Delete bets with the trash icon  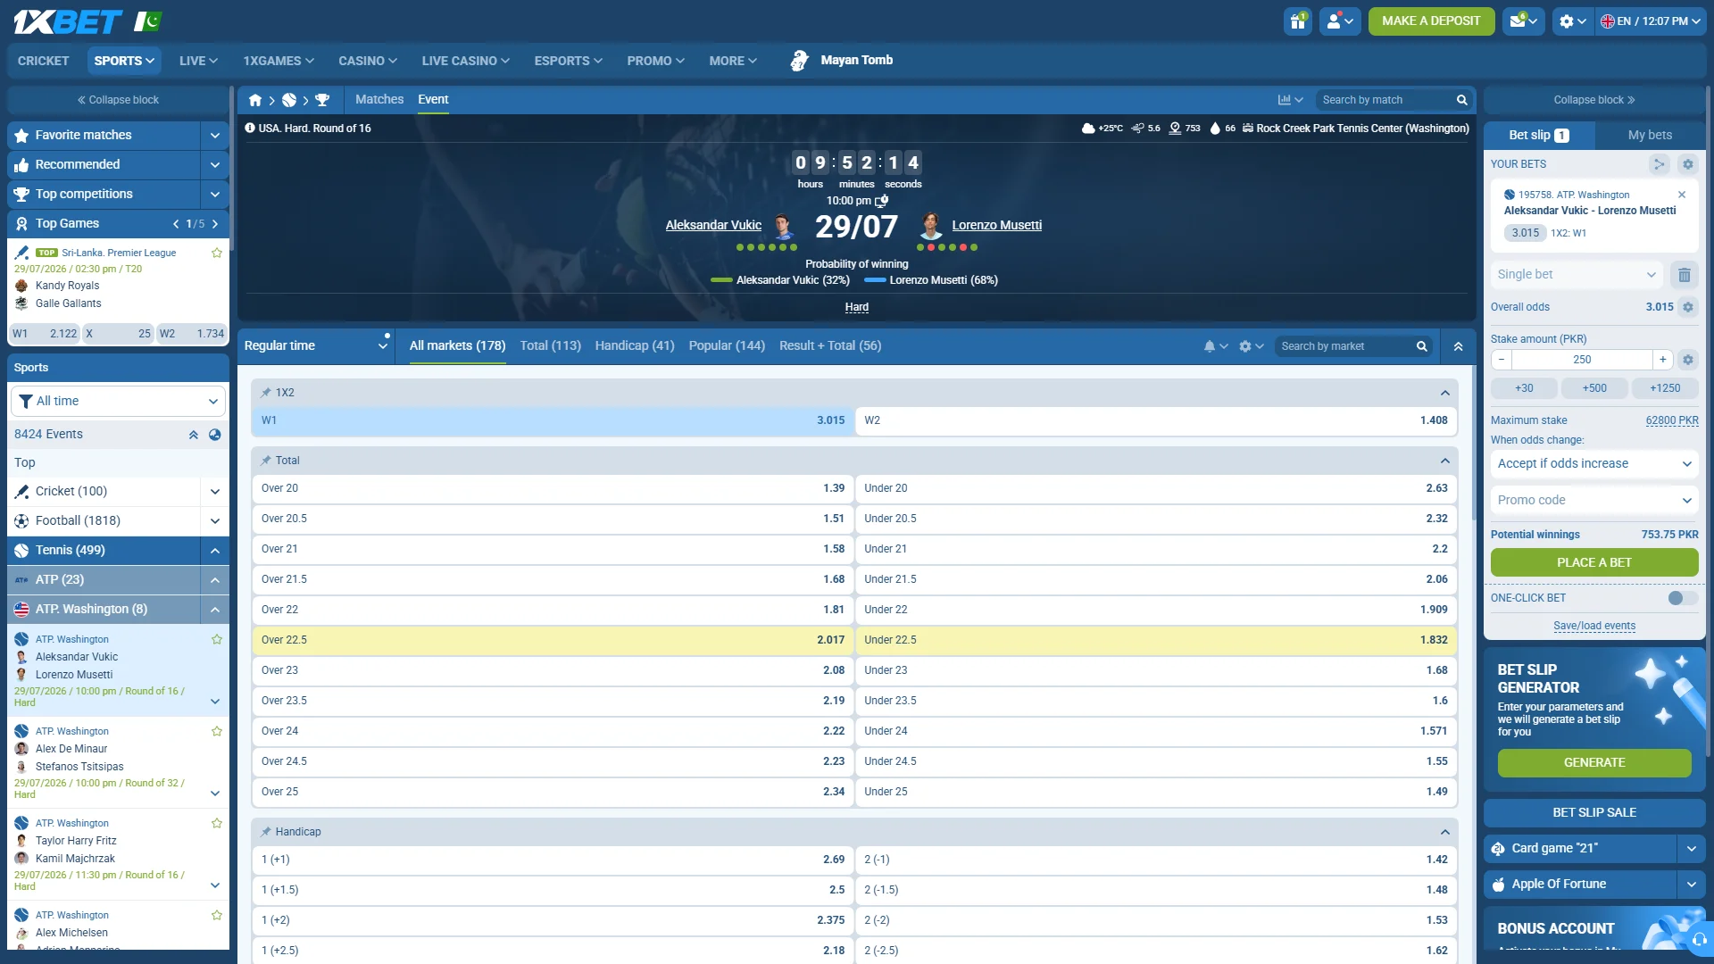[x=1684, y=275]
